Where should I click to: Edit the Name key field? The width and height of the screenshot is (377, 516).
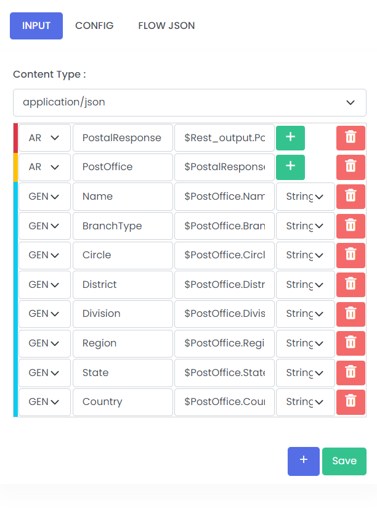click(x=123, y=197)
